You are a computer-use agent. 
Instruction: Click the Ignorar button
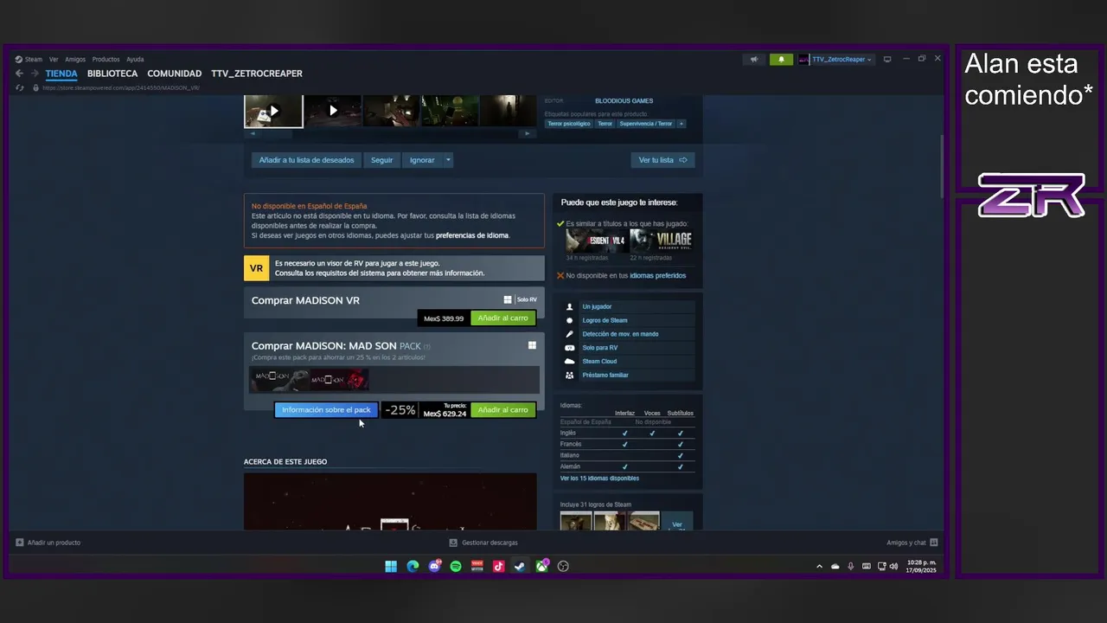click(422, 160)
